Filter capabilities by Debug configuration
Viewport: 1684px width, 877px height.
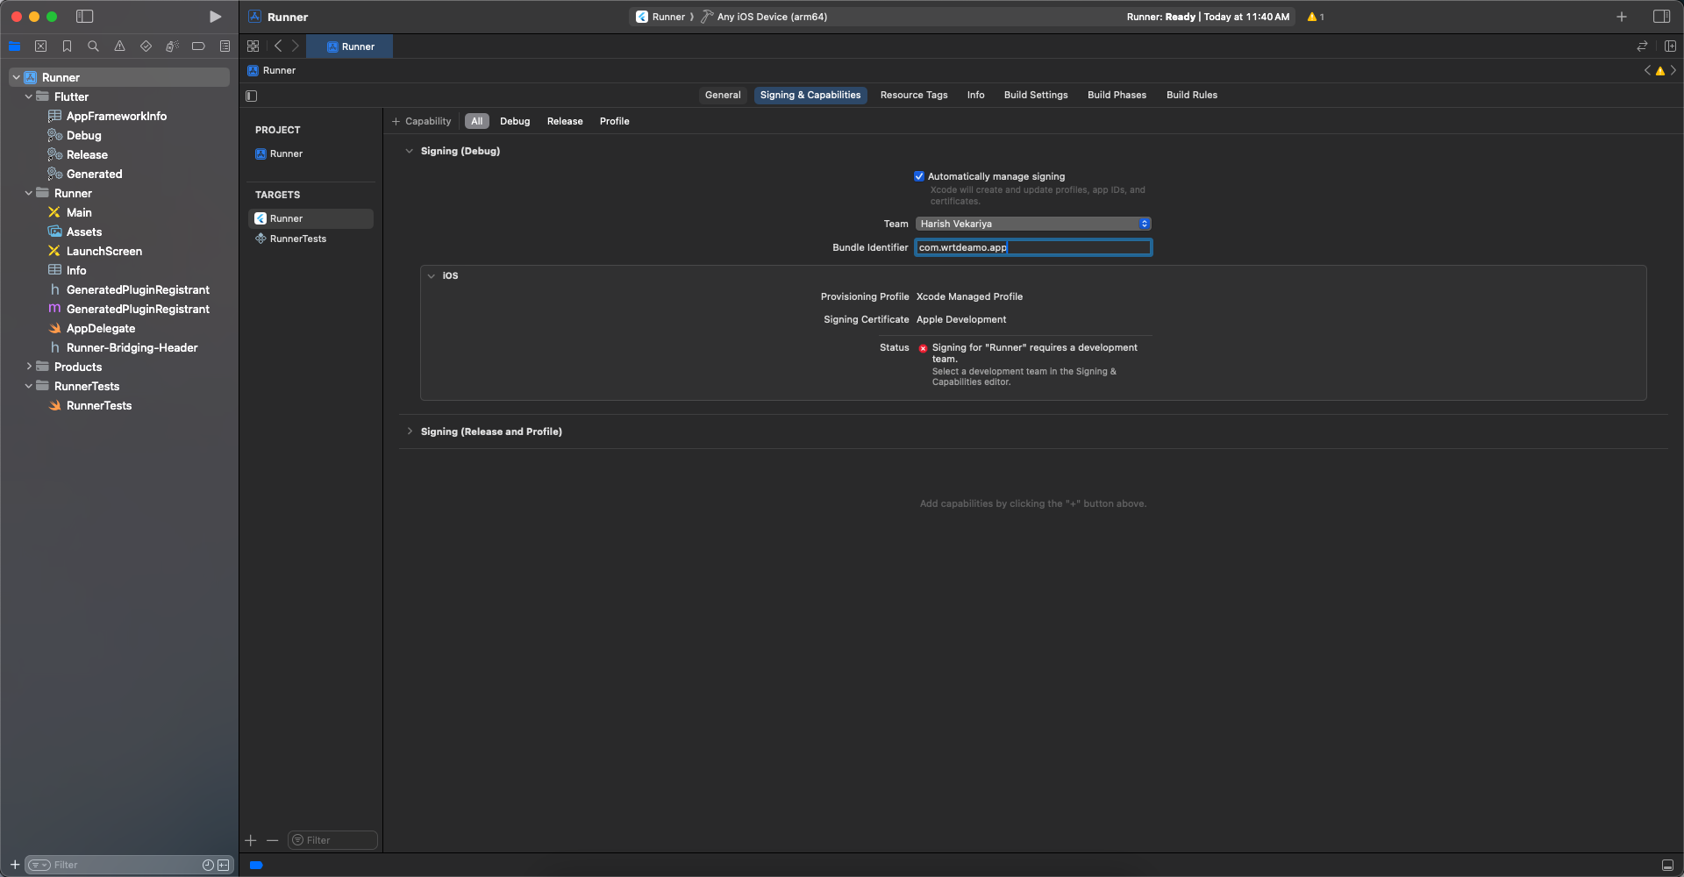pyautogui.click(x=515, y=121)
